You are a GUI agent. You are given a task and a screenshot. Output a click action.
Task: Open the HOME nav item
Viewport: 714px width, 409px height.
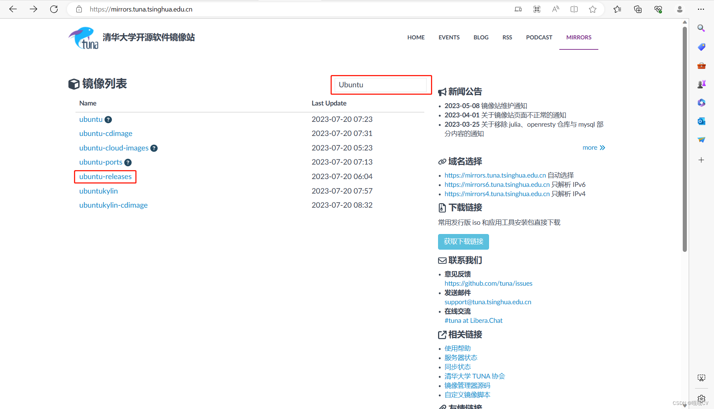pos(416,37)
